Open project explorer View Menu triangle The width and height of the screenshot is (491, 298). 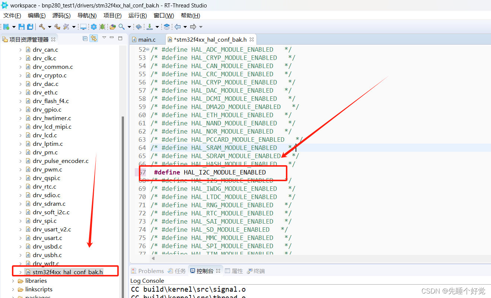click(x=104, y=38)
